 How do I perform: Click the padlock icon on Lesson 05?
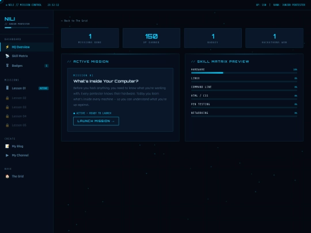coord(7,125)
